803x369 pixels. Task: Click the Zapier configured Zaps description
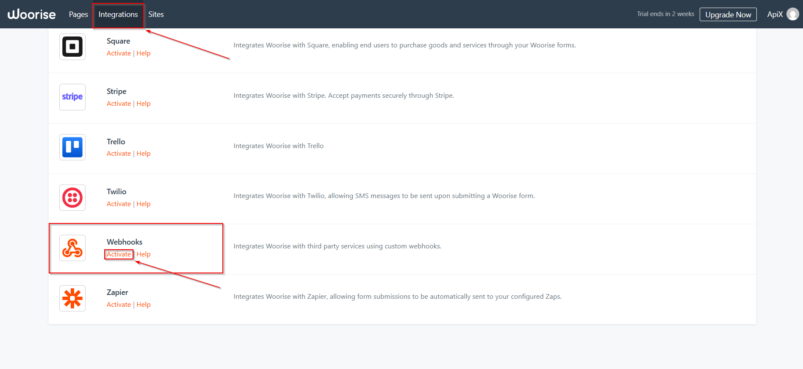tap(397, 297)
